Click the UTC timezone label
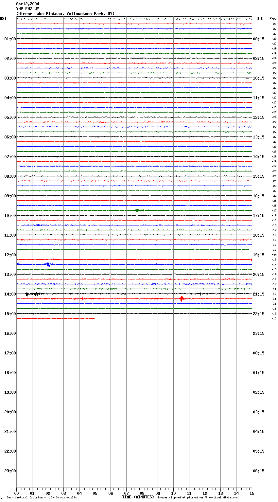This screenshot has height=502, width=278. 260,19
